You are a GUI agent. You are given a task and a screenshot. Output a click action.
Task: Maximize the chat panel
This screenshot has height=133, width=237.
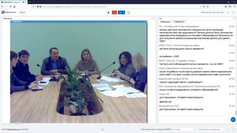235,18
